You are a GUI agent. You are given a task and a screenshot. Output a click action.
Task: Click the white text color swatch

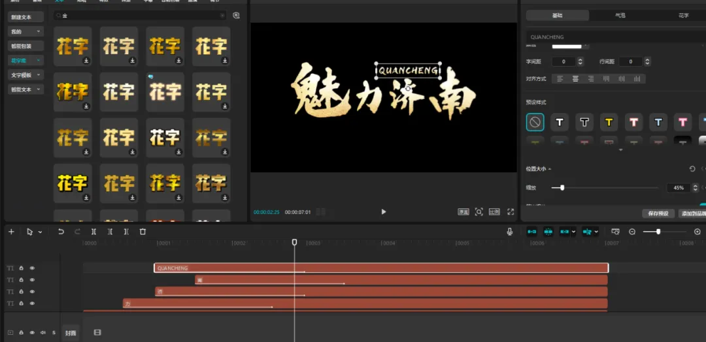[567, 46]
